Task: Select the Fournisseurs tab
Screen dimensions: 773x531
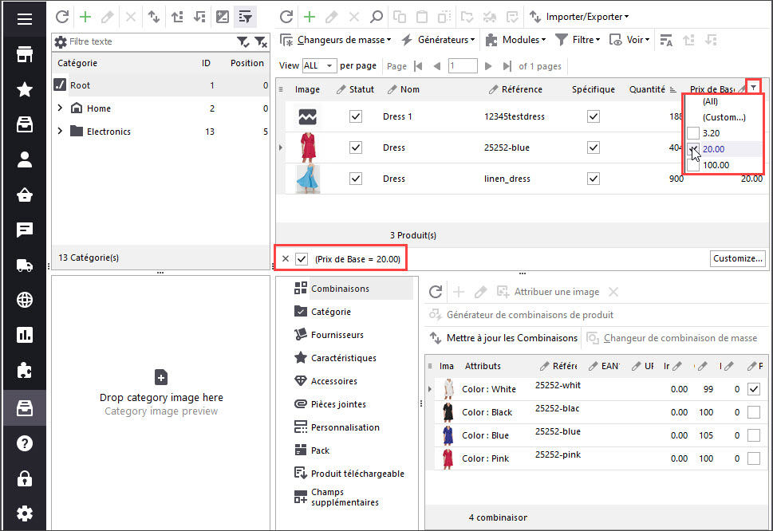Action: 337,335
